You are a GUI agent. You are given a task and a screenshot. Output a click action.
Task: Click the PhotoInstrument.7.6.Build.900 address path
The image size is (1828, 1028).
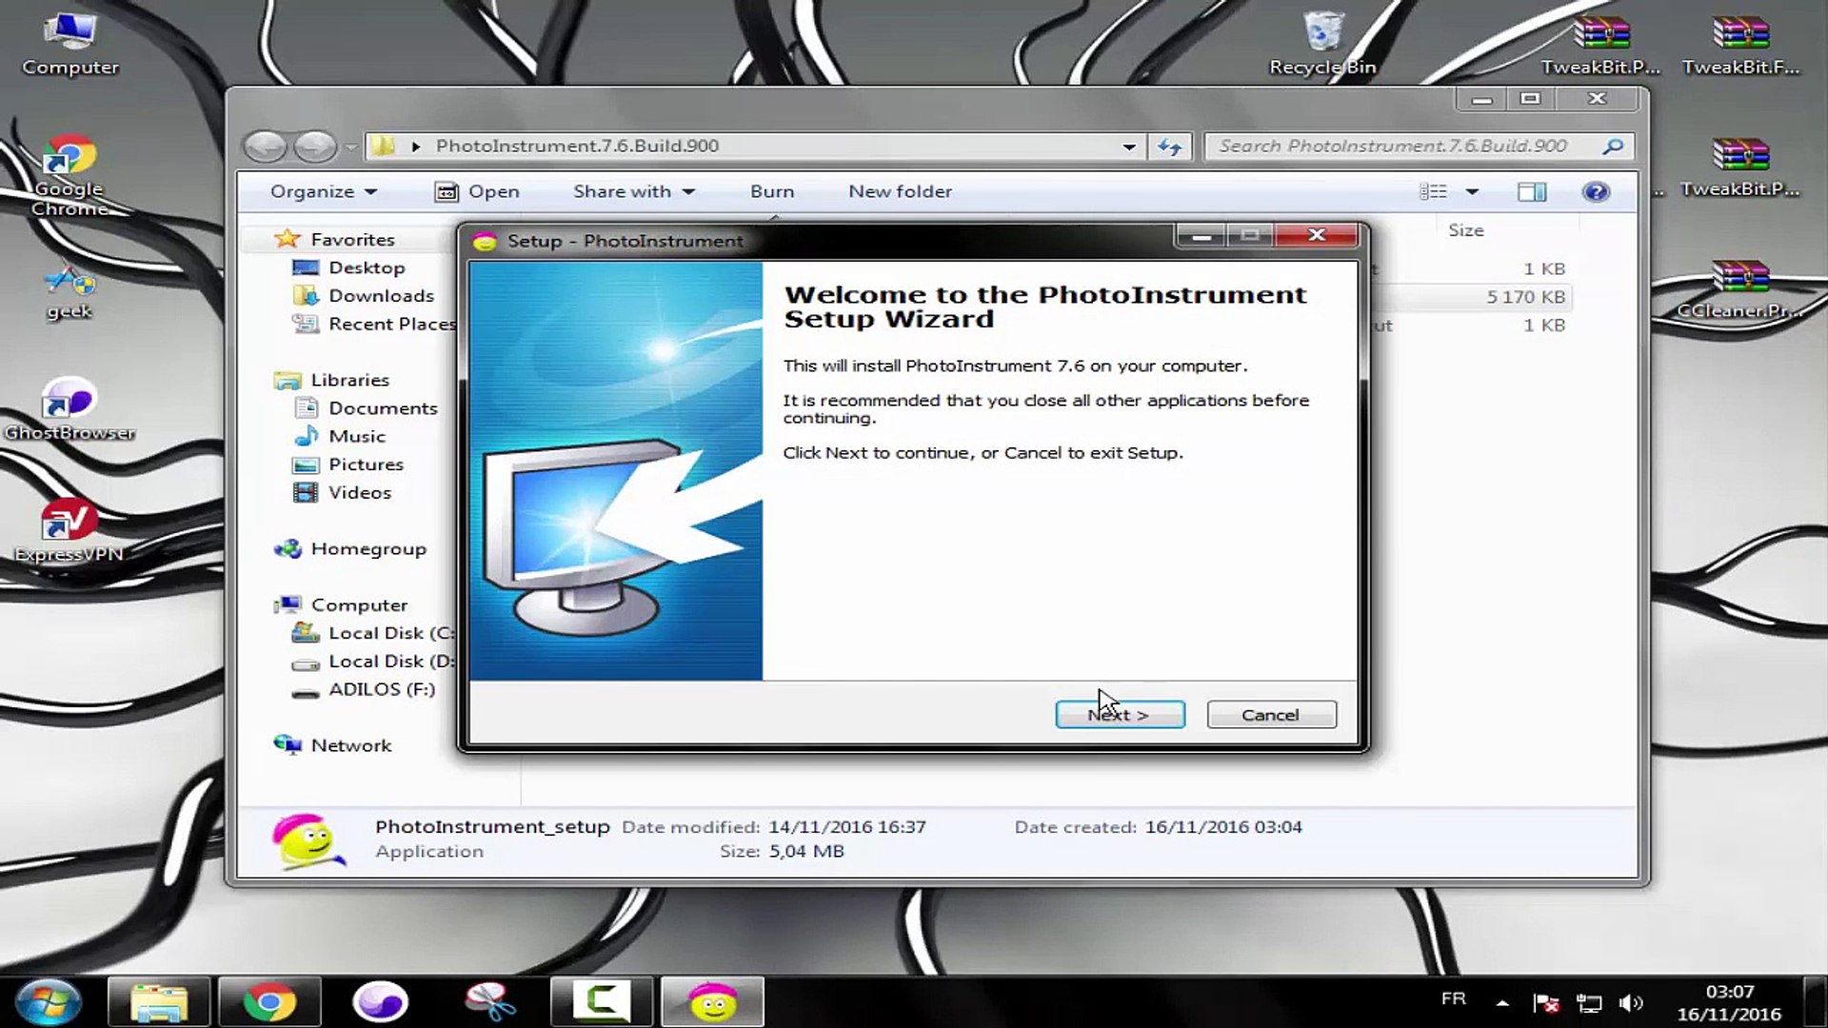pyautogui.click(x=577, y=146)
